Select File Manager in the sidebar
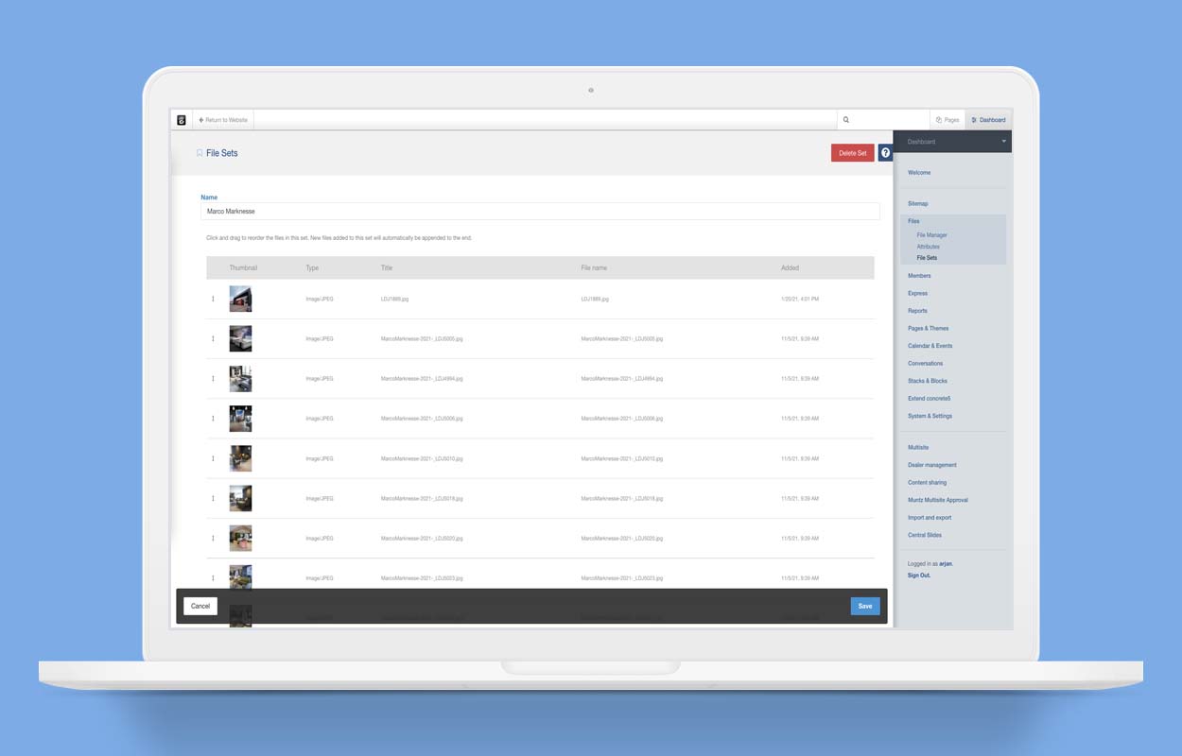This screenshot has width=1182, height=756. coord(931,235)
